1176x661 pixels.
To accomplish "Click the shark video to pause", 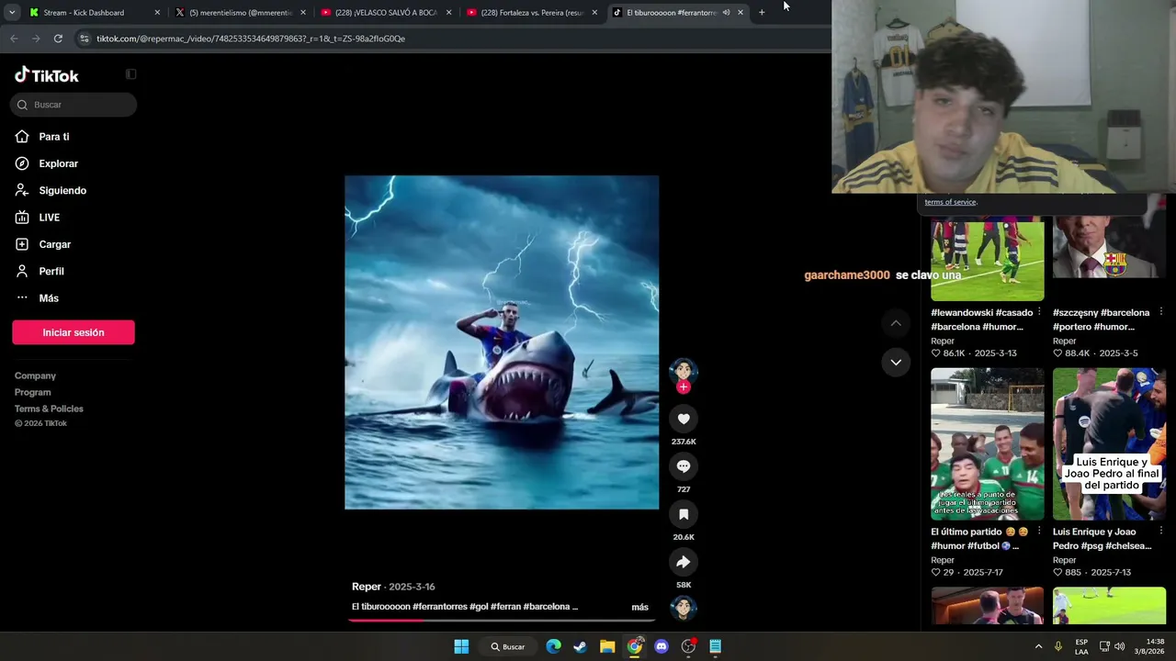I will (x=502, y=342).
